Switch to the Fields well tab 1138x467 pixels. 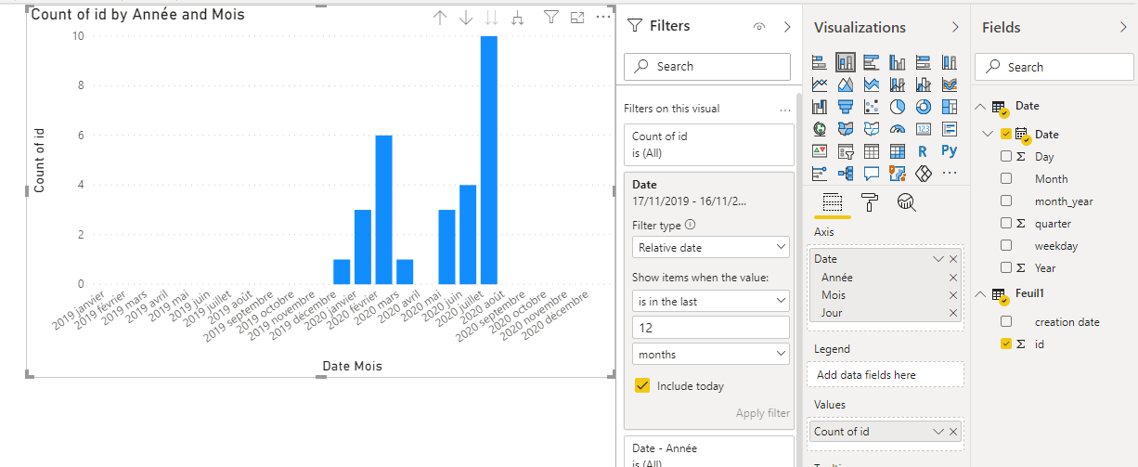(x=833, y=201)
